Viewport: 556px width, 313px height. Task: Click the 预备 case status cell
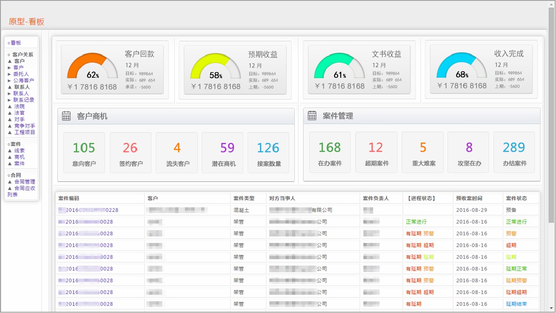pos(511,210)
